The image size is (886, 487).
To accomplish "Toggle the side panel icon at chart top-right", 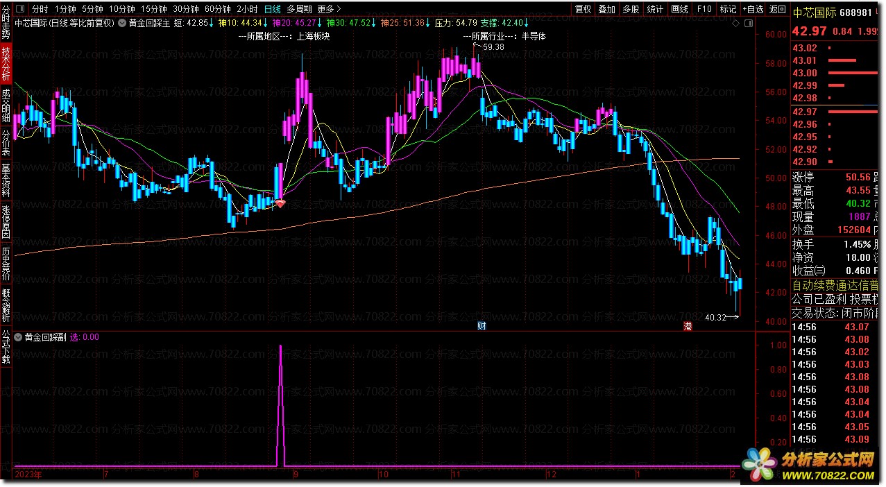I will [x=747, y=23].
